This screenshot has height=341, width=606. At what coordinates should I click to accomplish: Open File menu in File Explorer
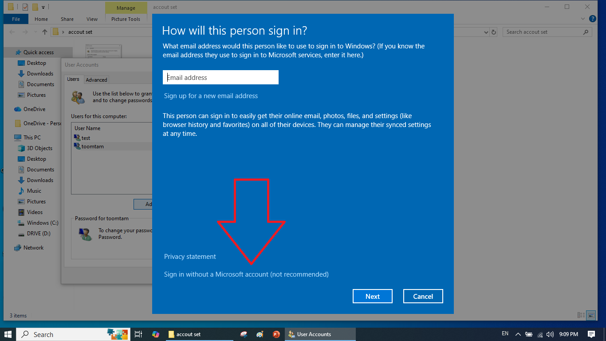tap(16, 19)
